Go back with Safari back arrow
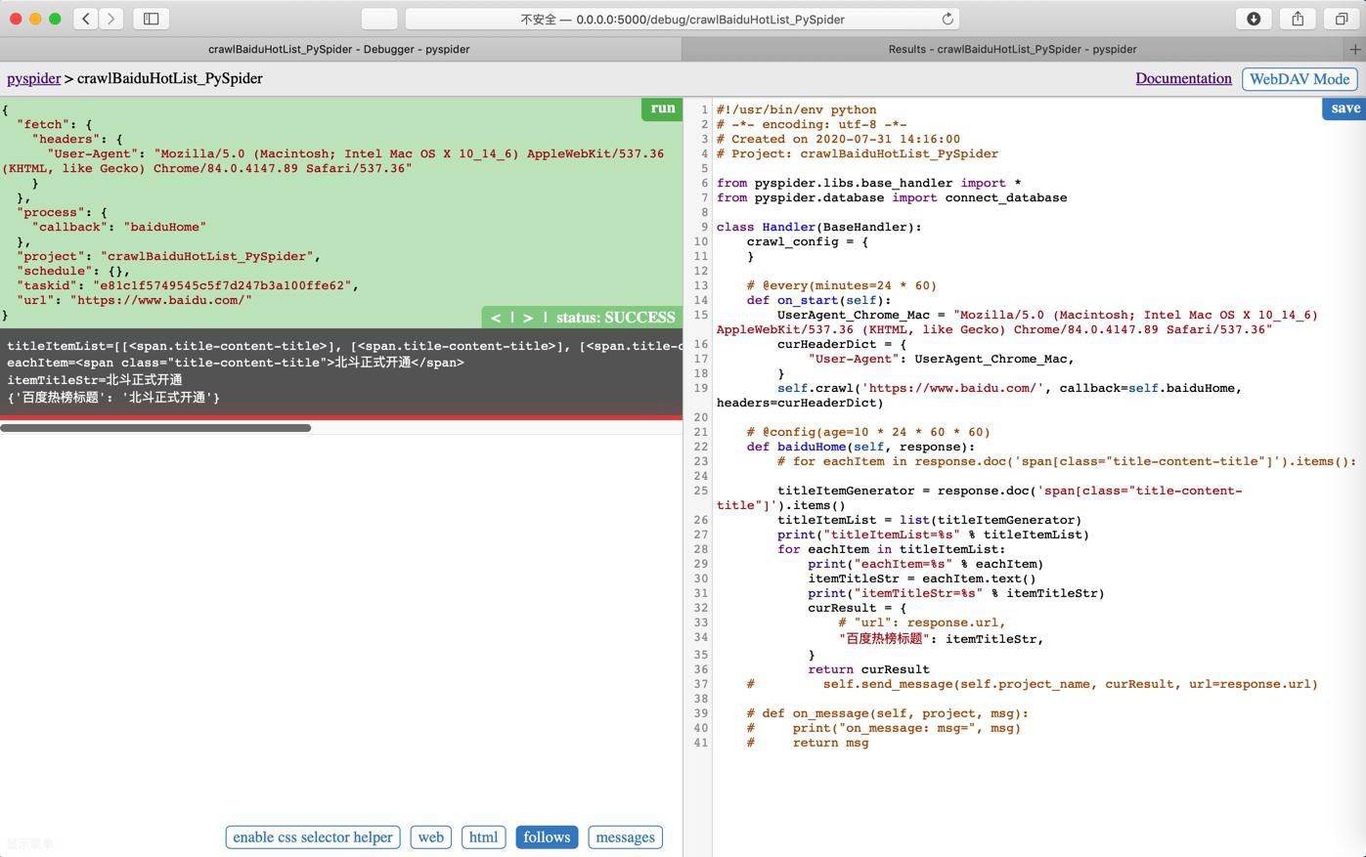Image resolution: width=1366 pixels, height=857 pixels. click(x=86, y=19)
